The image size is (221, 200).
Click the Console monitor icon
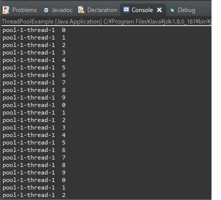(x=126, y=10)
